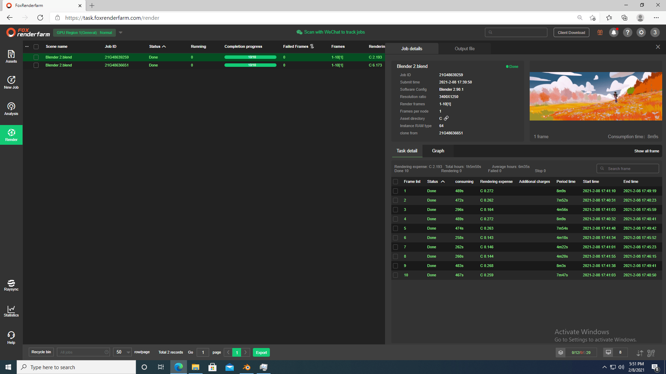Expand the GPU Region dropdown arrow
Image resolution: width=666 pixels, height=374 pixels.
[121, 33]
